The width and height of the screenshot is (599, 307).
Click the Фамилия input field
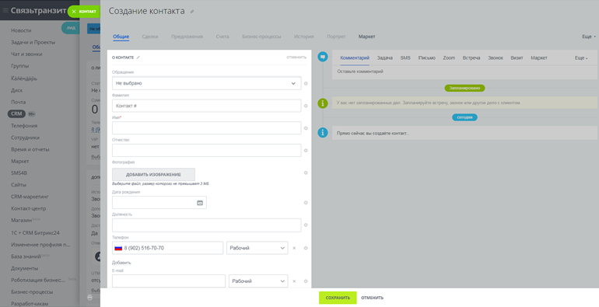[x=206, y=106]
